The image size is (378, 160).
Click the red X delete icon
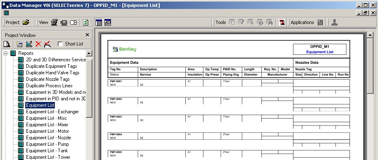[x=38, y=44]
